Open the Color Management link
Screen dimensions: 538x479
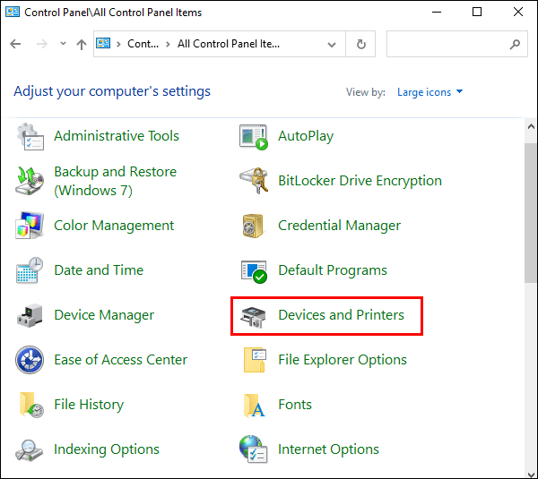[x=114, y=226]
